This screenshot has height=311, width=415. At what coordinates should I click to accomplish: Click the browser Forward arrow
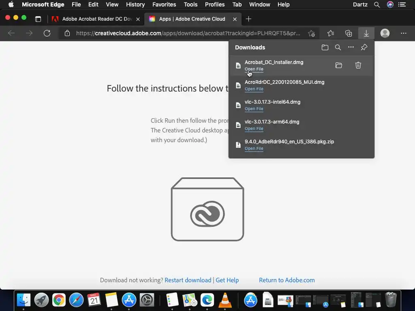click(29, 33)
